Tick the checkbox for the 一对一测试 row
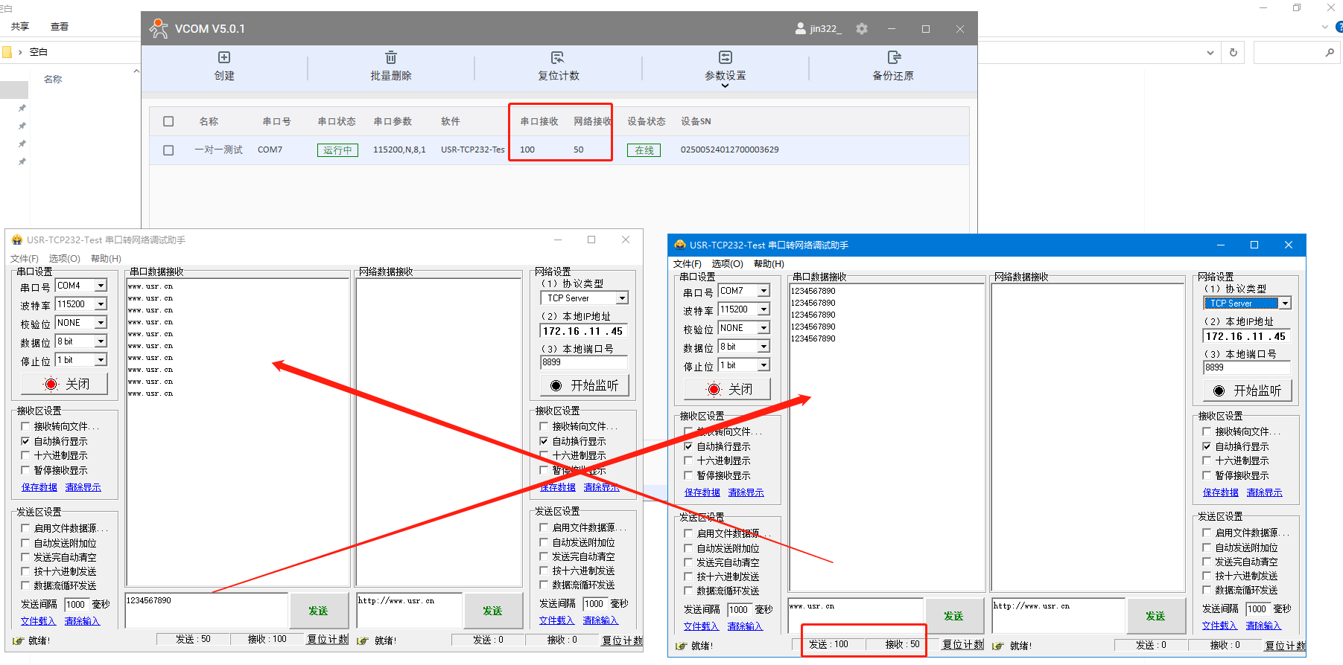This screenshot has height=665, width=1343. (168, 150)
